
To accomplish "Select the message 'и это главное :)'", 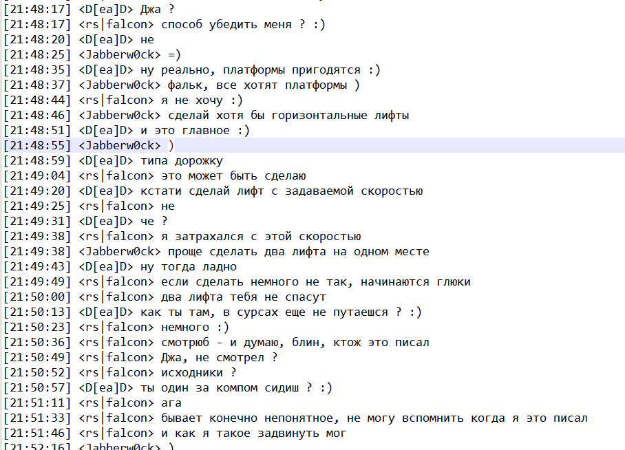I will 195,130.
